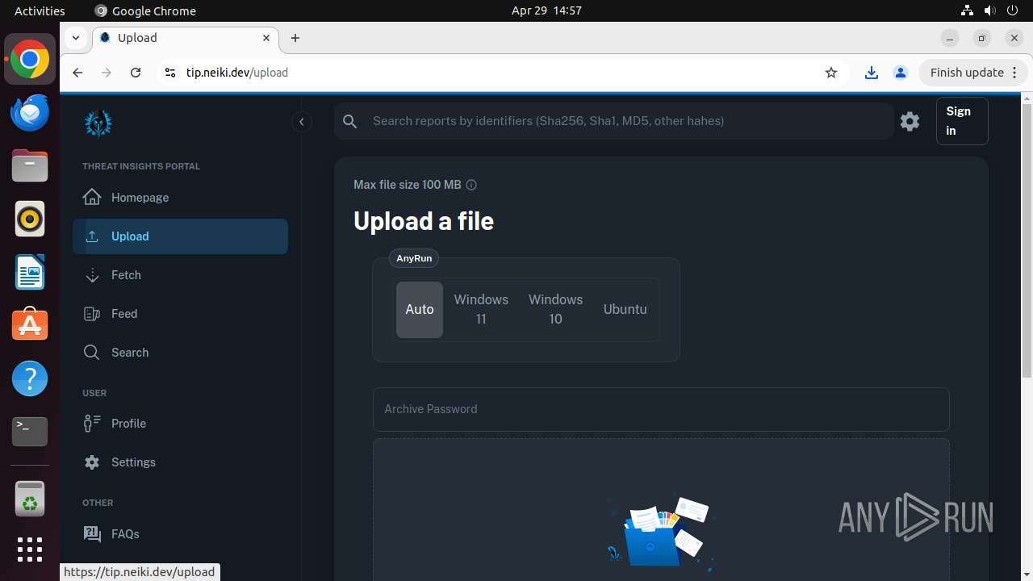Open the Feed page
This screenshot has height=581, width=1033.
point(180,314)
